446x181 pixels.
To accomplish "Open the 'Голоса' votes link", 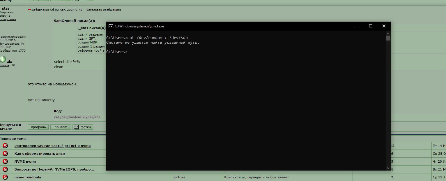I will tap(4, 65).
